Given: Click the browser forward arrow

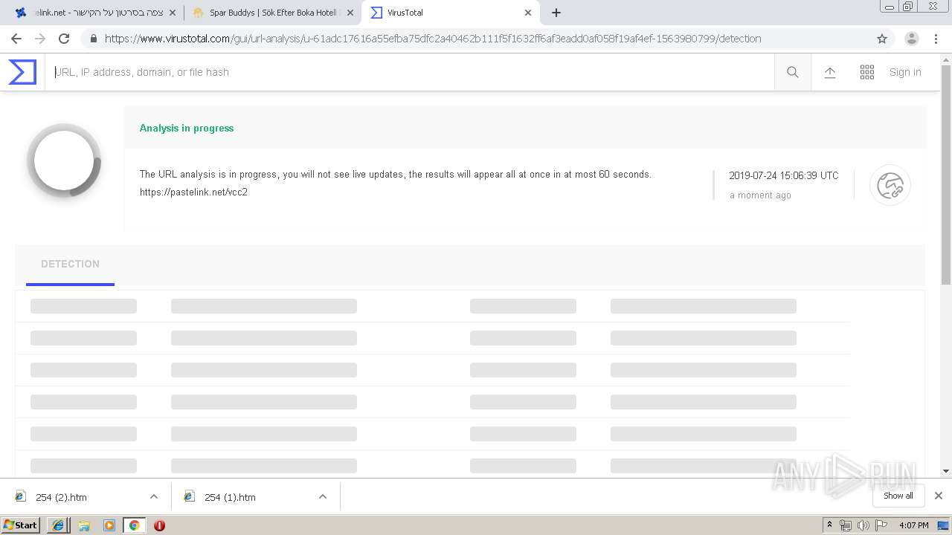Looking at the screenshot, I should (x=40, y=39).
